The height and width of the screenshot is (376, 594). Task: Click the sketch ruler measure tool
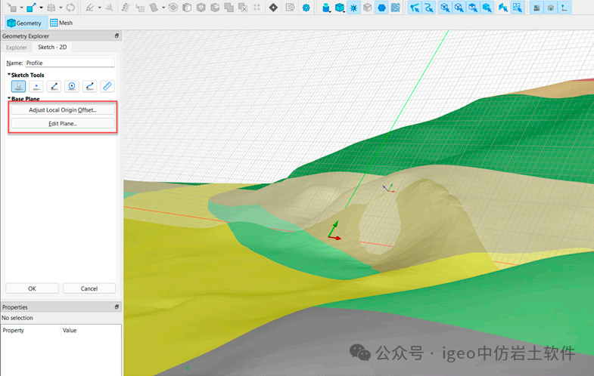pyautogui.click(x=107, y=87)
